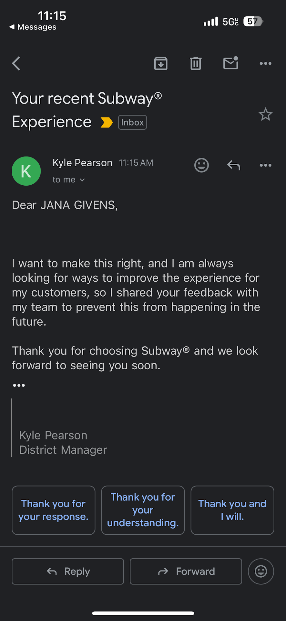Choose 'Thank you for your response.' suggestion
286x621 pixels.
pyautogui.click(x=54, y=510)
